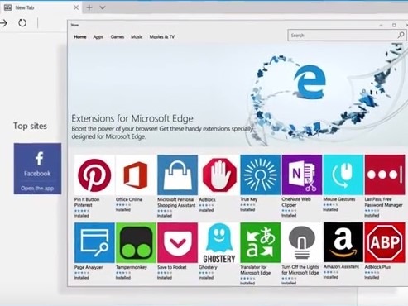This screenshot has width=408, height=306.
Task: Go to the Games tab
Action: pyautogui.click(x=118, y=36)
